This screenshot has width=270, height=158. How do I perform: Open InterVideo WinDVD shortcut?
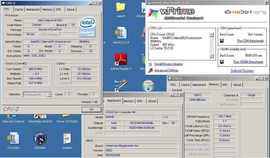point(40,119)
